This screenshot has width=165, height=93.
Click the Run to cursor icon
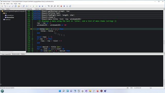pyautogui.click(x=58, y=6)
